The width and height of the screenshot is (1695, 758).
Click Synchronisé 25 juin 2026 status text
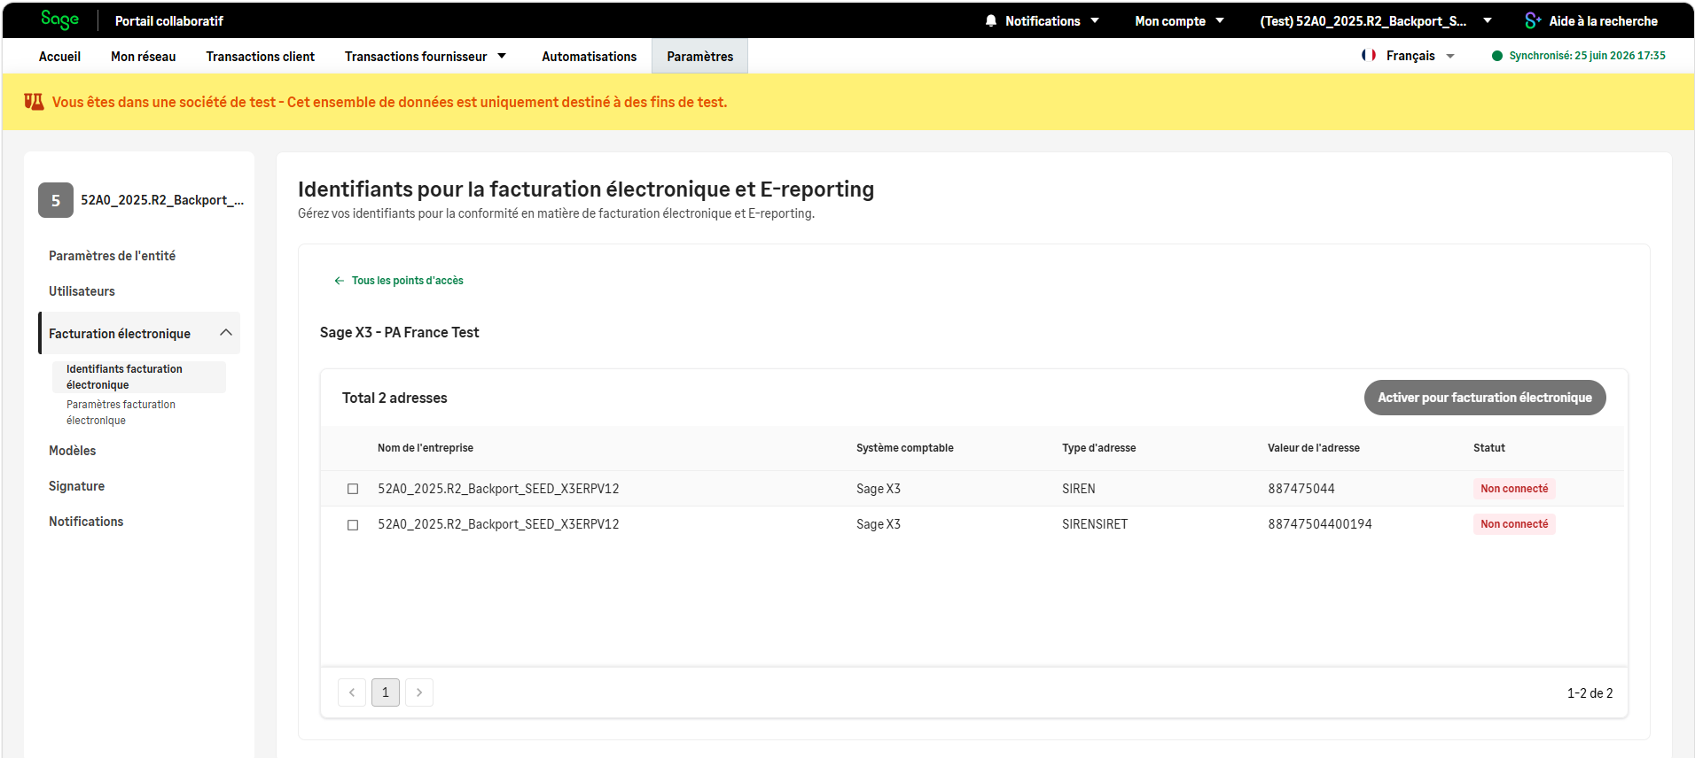pos(1587,56)
